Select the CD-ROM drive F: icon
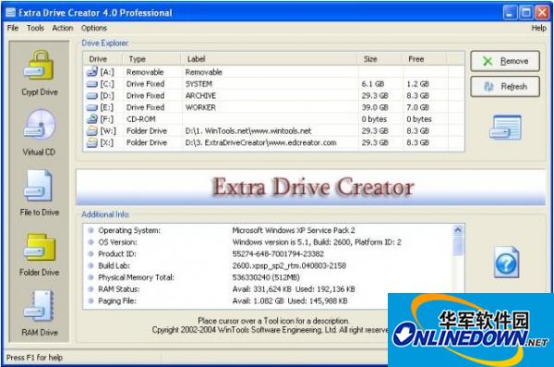Viewport: 554px width, 367px height. tap(91, 119)
